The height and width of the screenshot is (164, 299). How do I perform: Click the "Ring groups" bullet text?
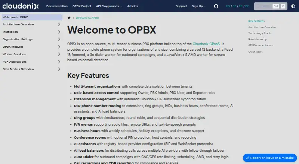[84, 118]
